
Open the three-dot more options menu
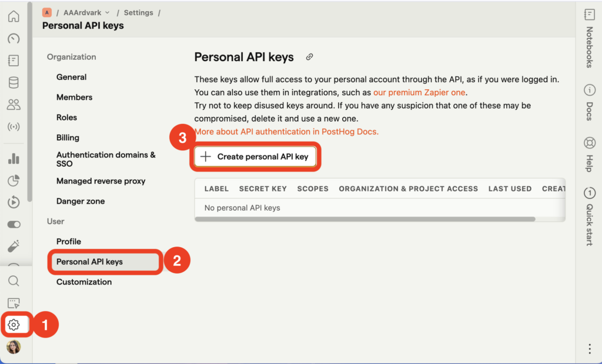590,349
